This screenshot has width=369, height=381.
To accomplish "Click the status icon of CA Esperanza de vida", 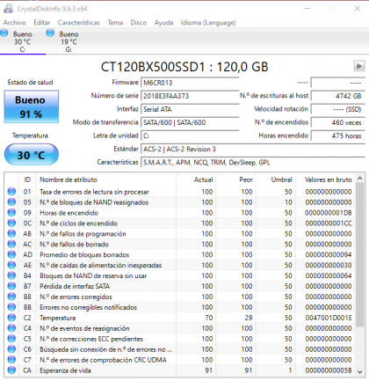I will [11, 370].
